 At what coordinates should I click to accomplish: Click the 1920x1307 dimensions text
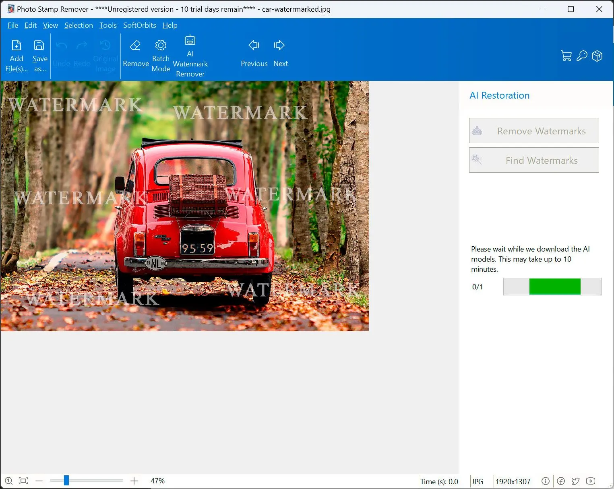(x=513, y=481)
